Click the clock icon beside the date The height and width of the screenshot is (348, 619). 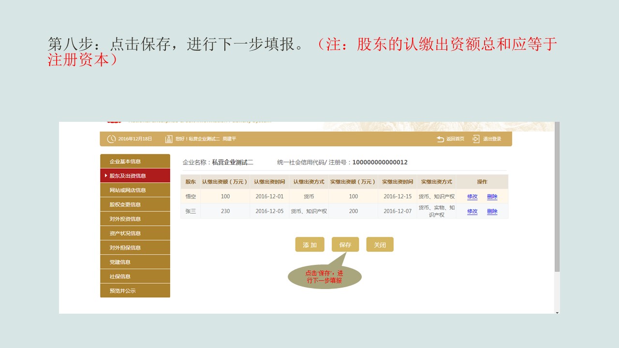pos(111,139)
